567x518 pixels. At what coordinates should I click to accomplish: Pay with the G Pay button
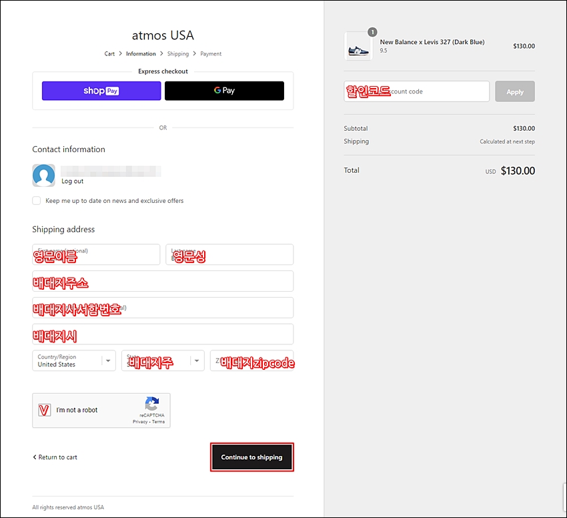pyautogui.click(x=224, y=91)
